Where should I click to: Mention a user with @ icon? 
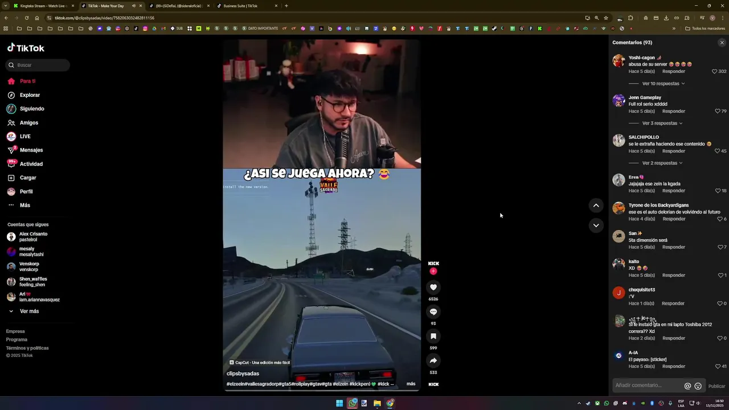click(687, 386)
